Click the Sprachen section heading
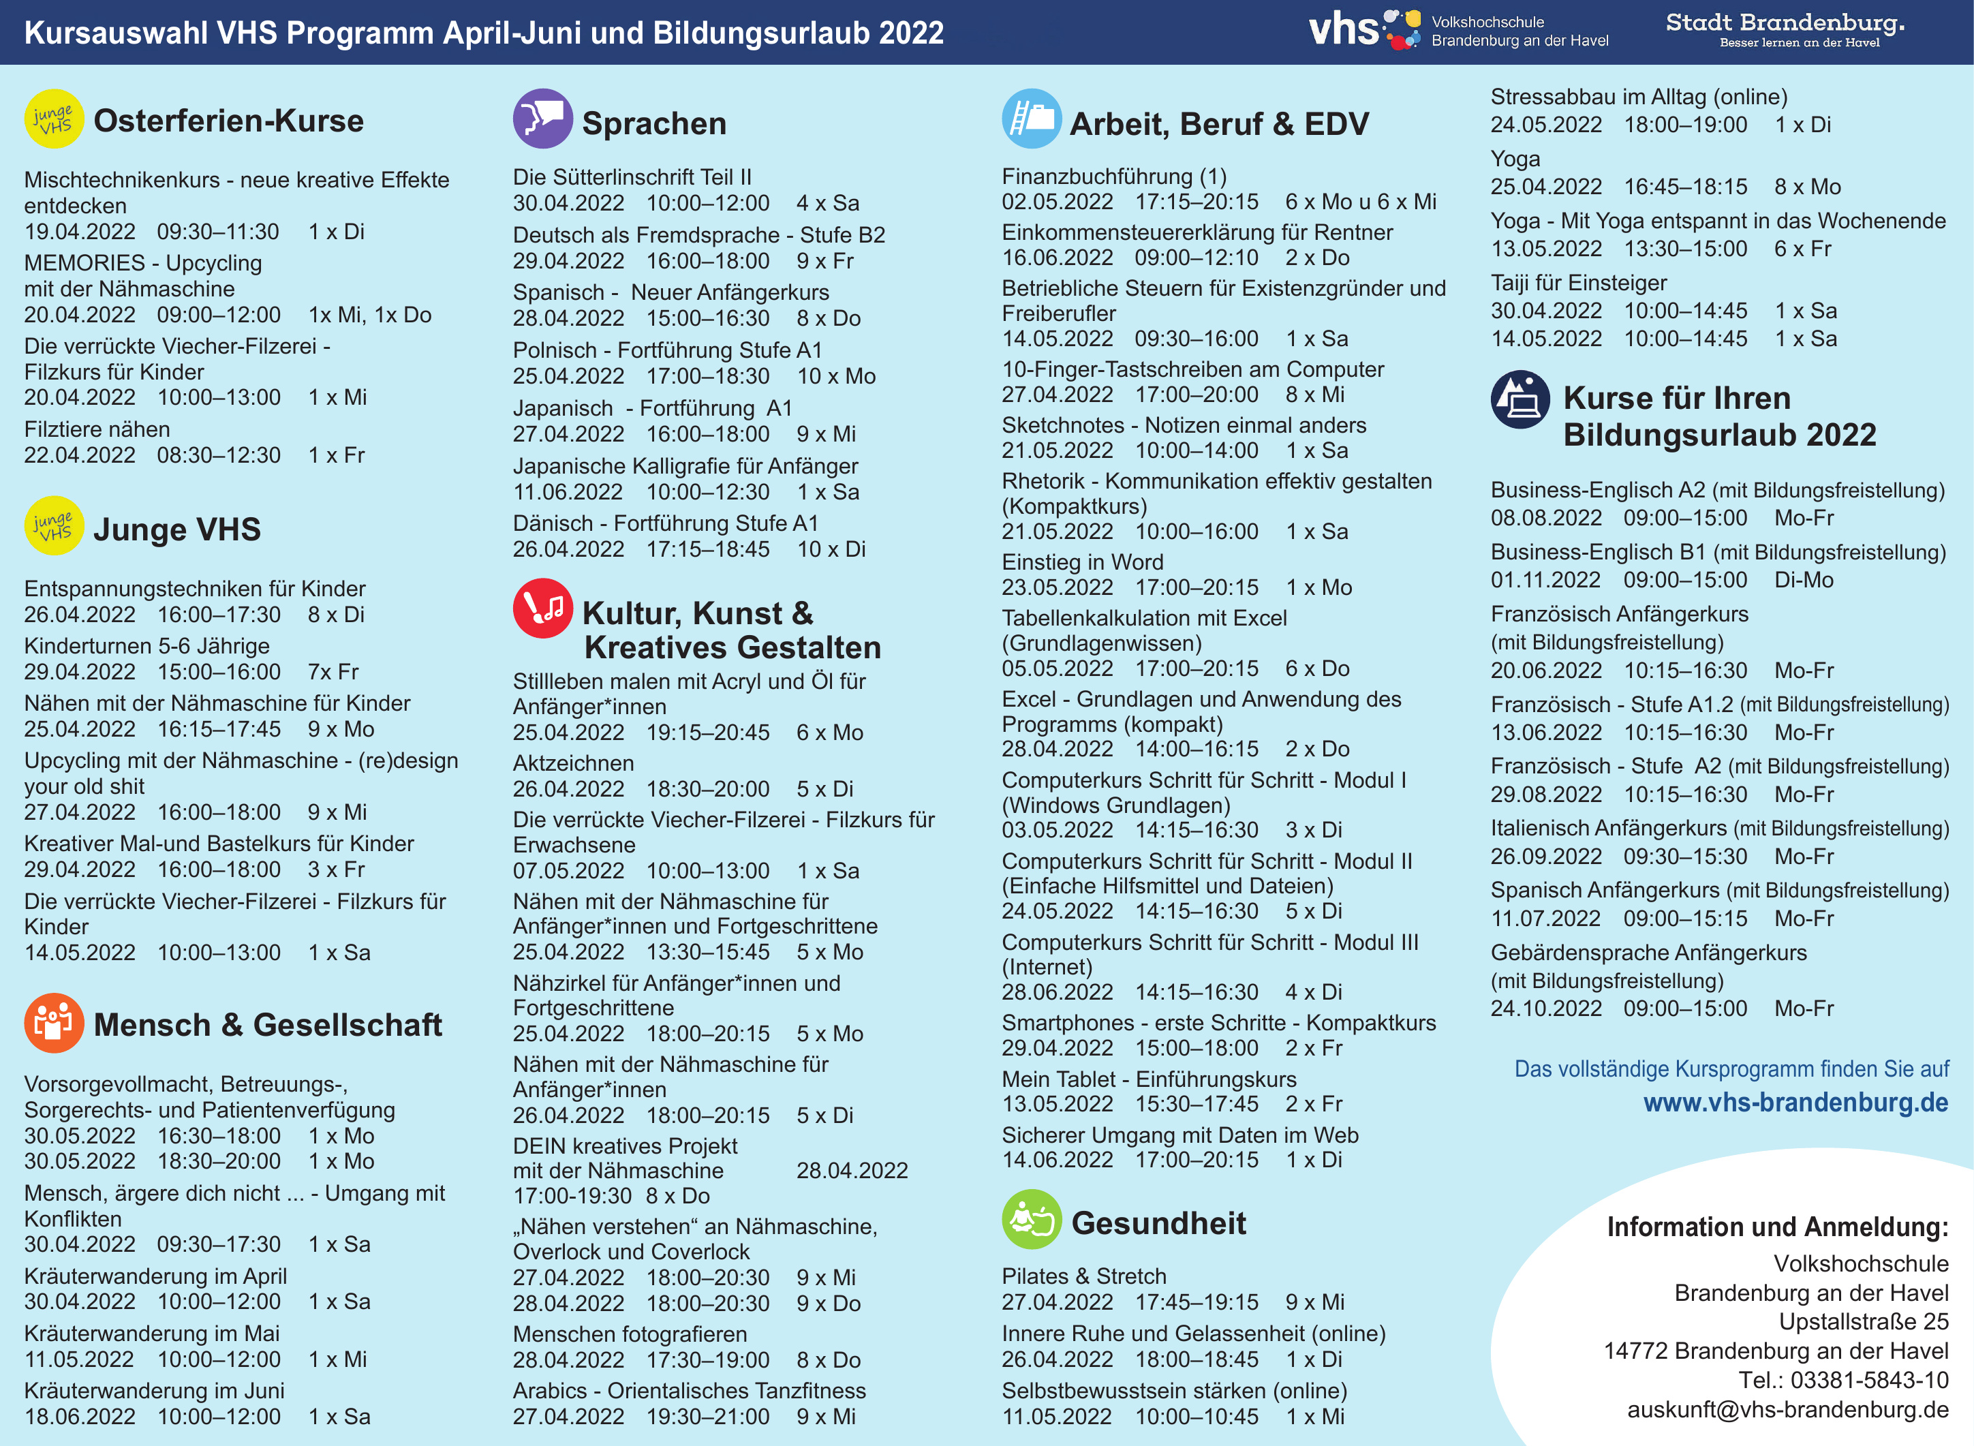The width and height of the screenshot is (1974, 1446). tap(655, 123)
